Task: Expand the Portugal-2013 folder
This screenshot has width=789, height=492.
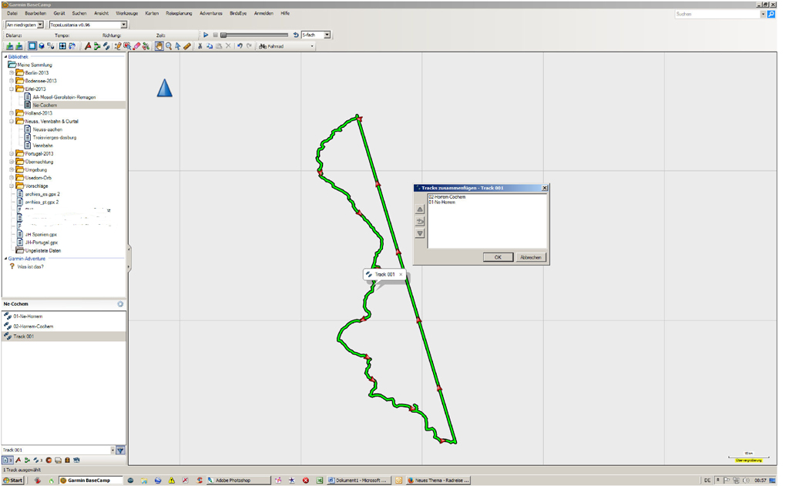Action: coord(12,154)
